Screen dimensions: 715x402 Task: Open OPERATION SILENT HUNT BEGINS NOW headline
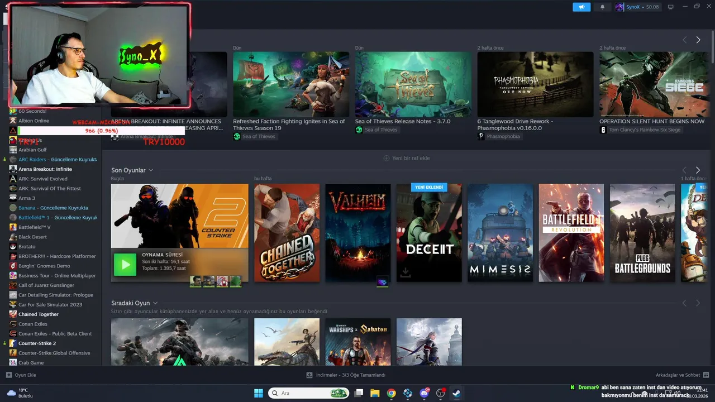652,121
